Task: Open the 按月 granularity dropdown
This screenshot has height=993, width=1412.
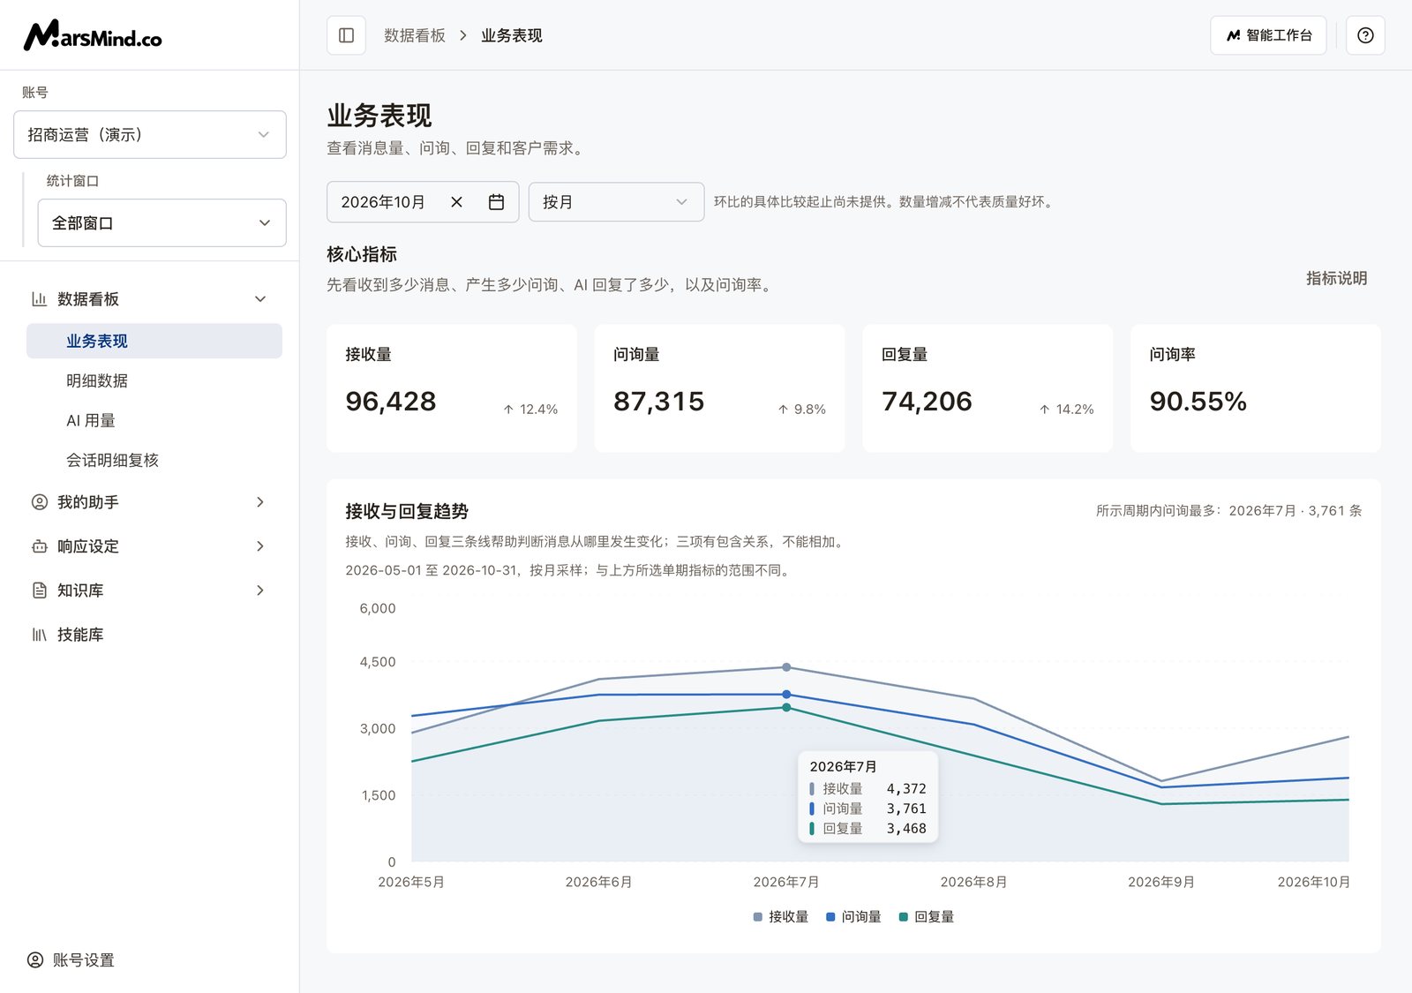Action: coord(616,202)
